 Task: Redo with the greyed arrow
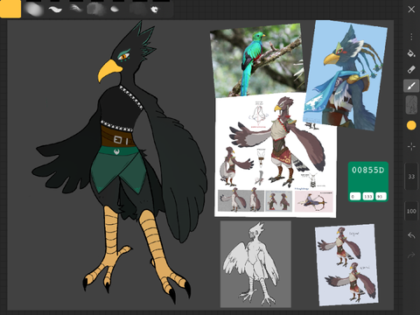point(411,255)
